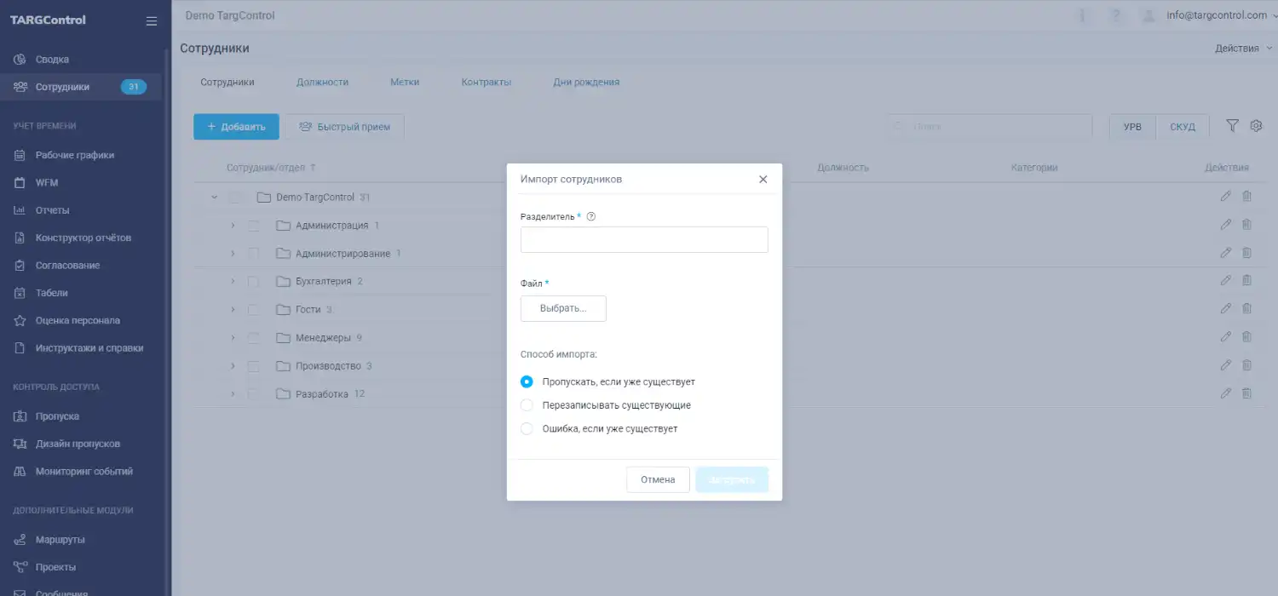1278x596 pixels.
Task: Open the Табели timesheet icon
Action: [20, 293]
